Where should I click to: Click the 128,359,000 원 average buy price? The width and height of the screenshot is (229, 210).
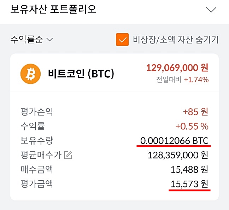tap(177, 155)
